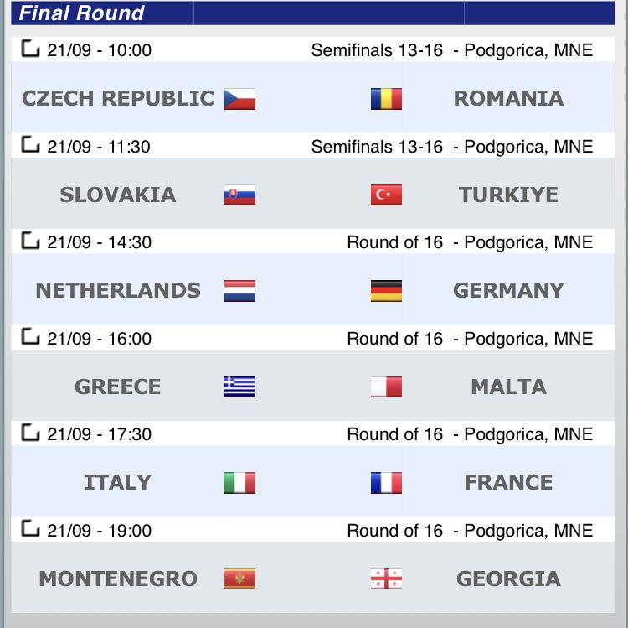Viewport: 628px width, 628px height.
Task: Click the Germany flag icon
Action: [386, 291]
